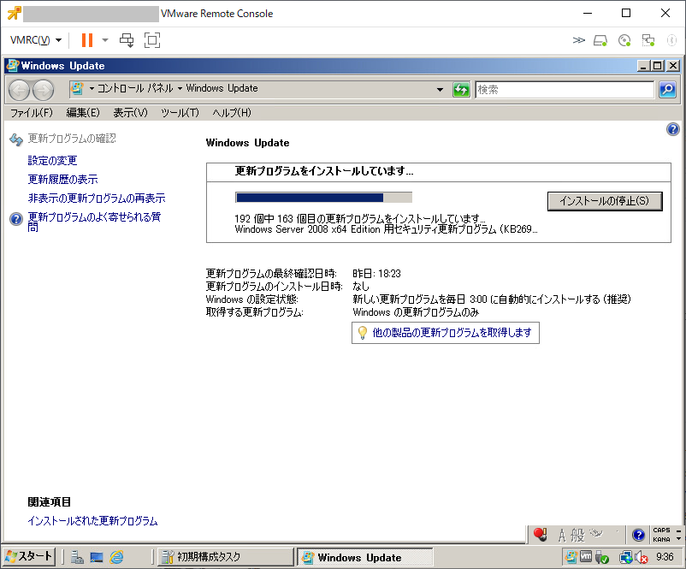686x569 pixels.
Task: Click the Show Desktop quick launch icon
Action: [97, 557]
